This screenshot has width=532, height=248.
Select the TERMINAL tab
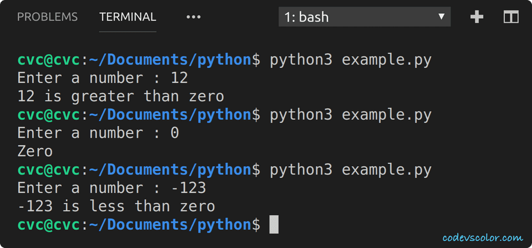[x=127, y=17]
